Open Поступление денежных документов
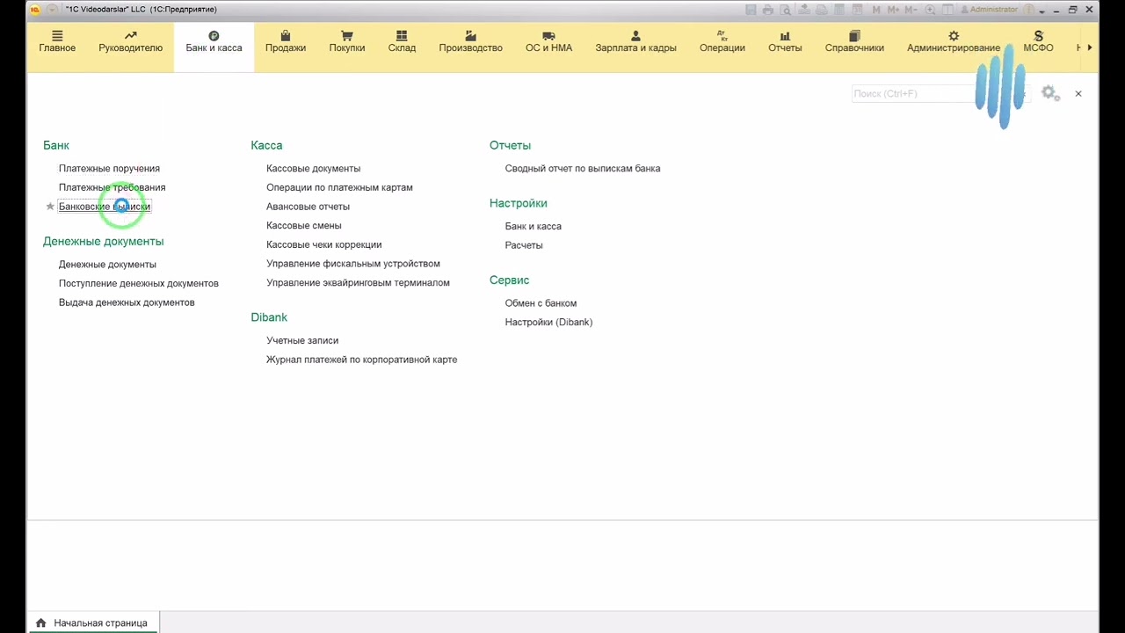The image size is (1125, 633). [139, 283]
